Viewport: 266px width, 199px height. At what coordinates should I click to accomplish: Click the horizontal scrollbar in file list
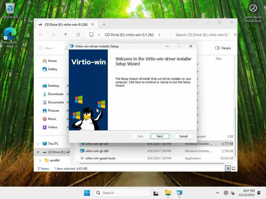[x=152, y=164]
